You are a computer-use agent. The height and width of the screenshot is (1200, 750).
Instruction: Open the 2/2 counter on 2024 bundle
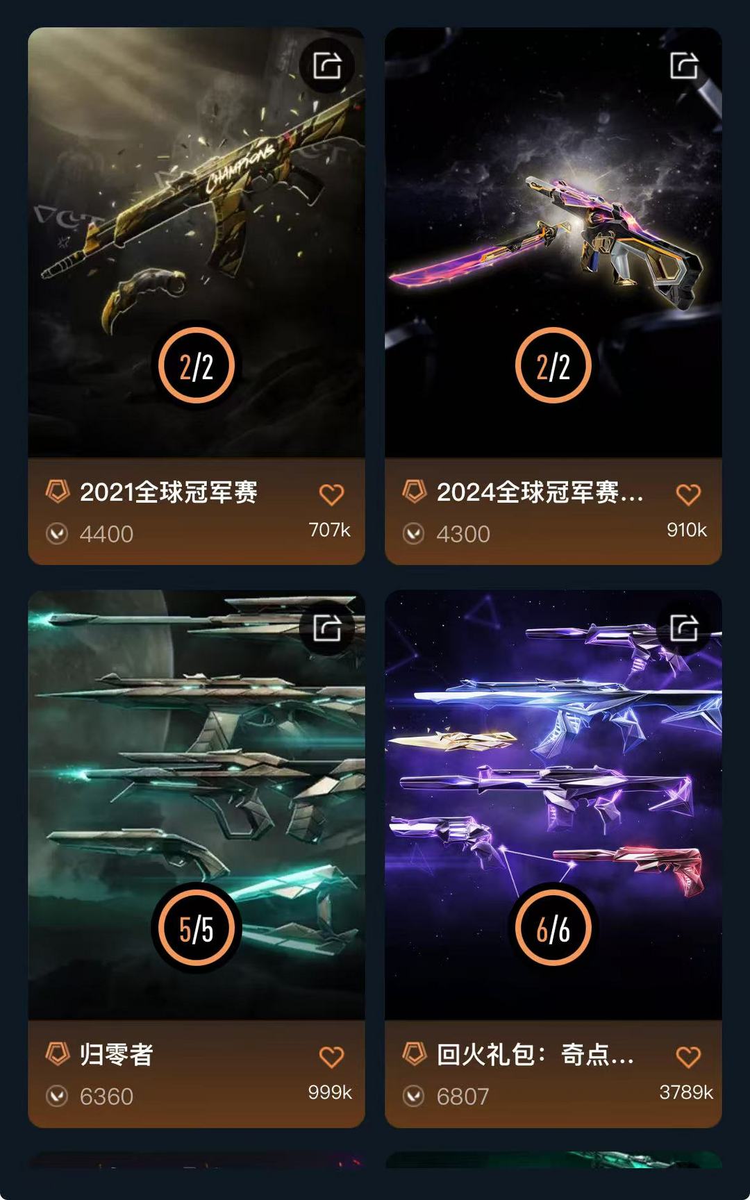(553, 365)
